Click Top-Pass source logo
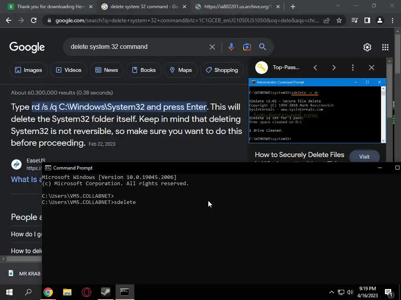Screen dimensions: 401x300 (x=261, y=68)
